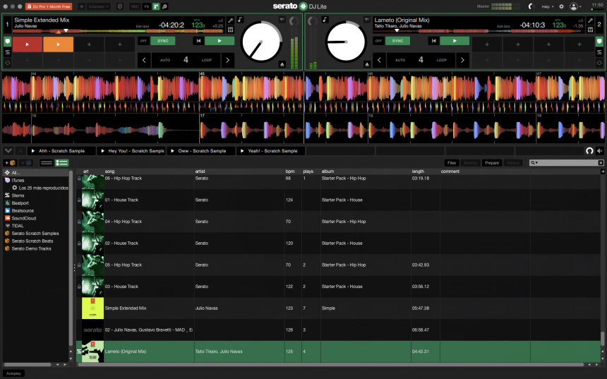Open the beat grid icon on deck 1
The height and width of the screenshot is (379, 607).
point(230,30)
